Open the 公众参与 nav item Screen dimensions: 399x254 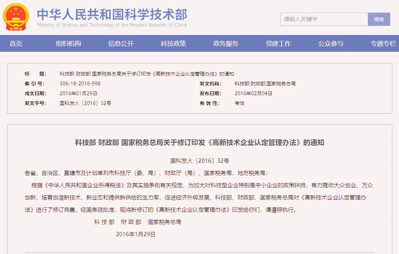(x=331, y=43)
